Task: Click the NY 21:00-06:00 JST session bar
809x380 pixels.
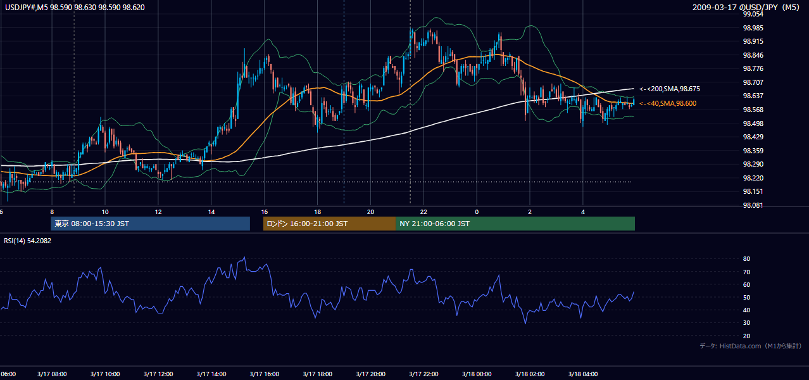Action: (x=515, y=224)
